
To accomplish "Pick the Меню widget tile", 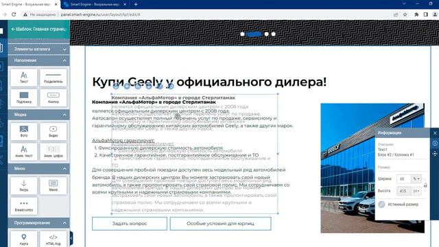I will 54,185.
